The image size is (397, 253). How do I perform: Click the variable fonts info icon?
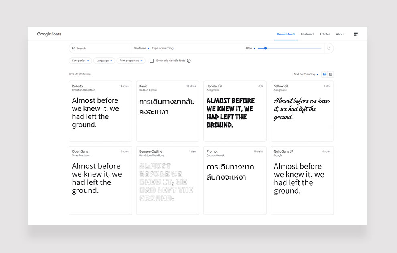pyautogui.click(x=189, y=61)
